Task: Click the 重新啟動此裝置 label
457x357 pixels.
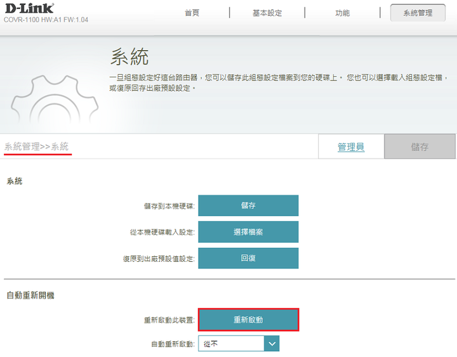Action: tap(169, 320)
